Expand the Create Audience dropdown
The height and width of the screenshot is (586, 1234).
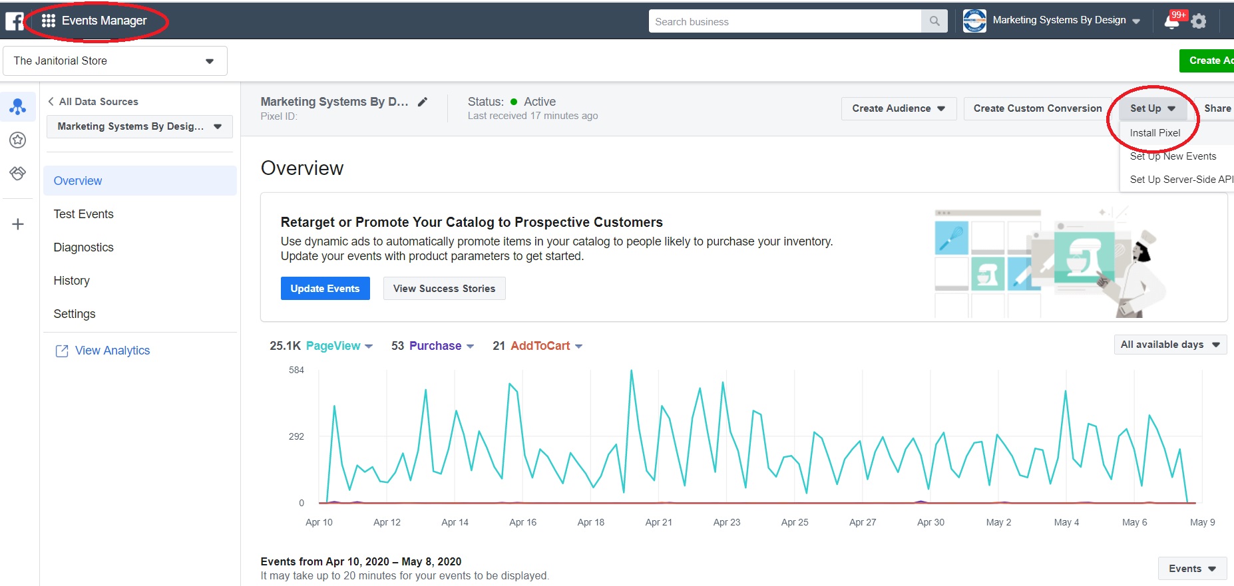899,108
